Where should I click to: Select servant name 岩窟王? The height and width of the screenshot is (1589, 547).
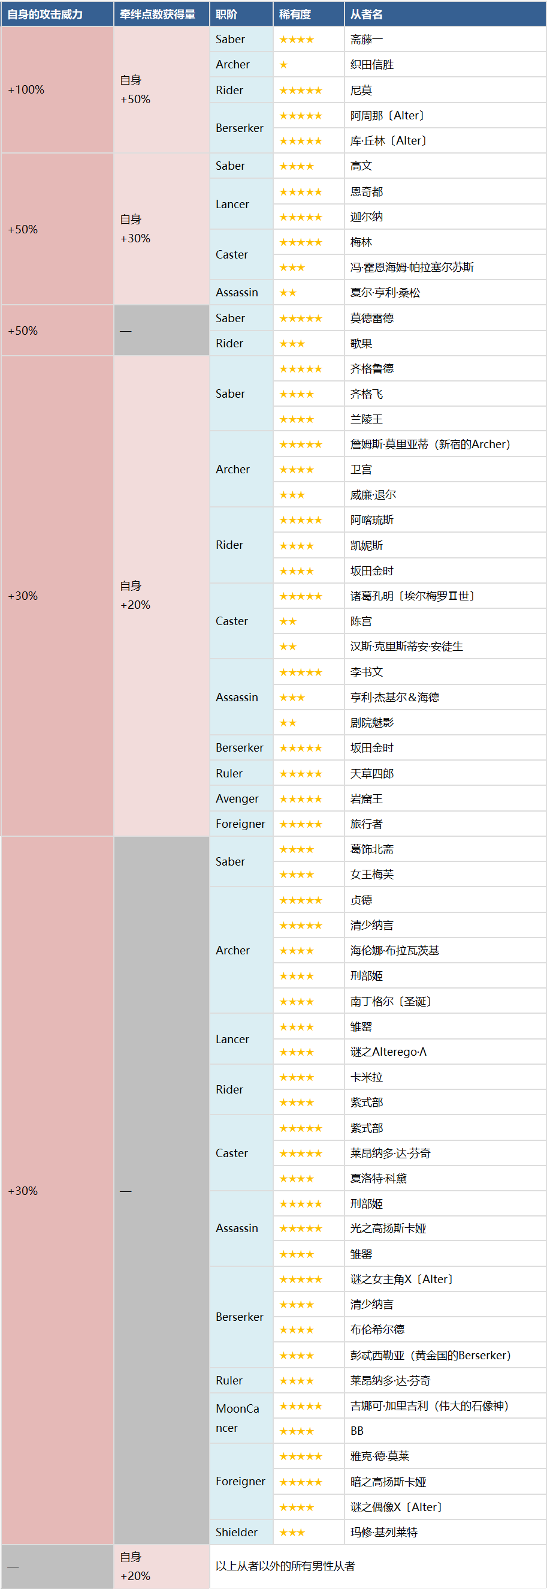(x=367, y=799)
